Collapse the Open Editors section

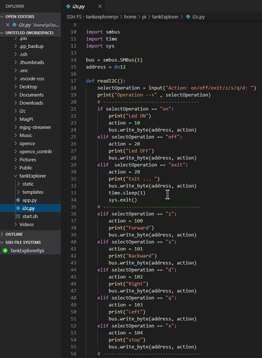click(x=2, y=17)
